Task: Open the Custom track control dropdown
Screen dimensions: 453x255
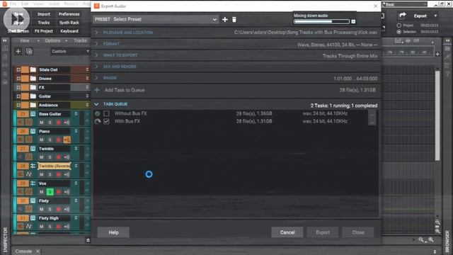Action: [70, 51]
